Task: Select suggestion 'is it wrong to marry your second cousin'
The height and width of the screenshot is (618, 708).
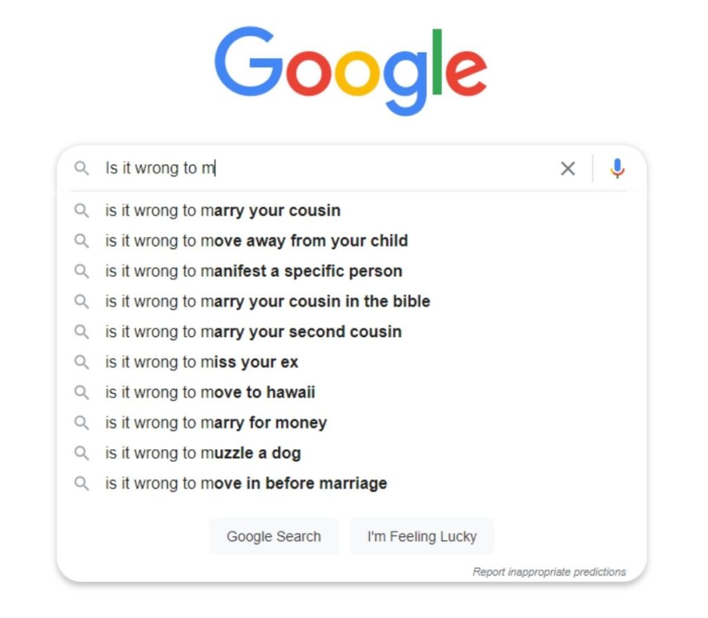Action: pos(253,331)
